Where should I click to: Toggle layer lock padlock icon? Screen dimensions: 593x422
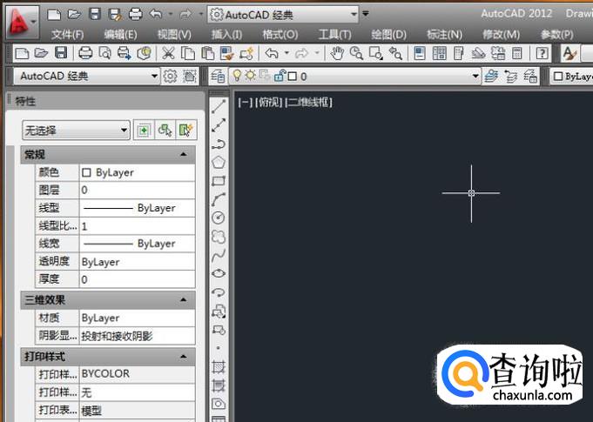point(280,76)
